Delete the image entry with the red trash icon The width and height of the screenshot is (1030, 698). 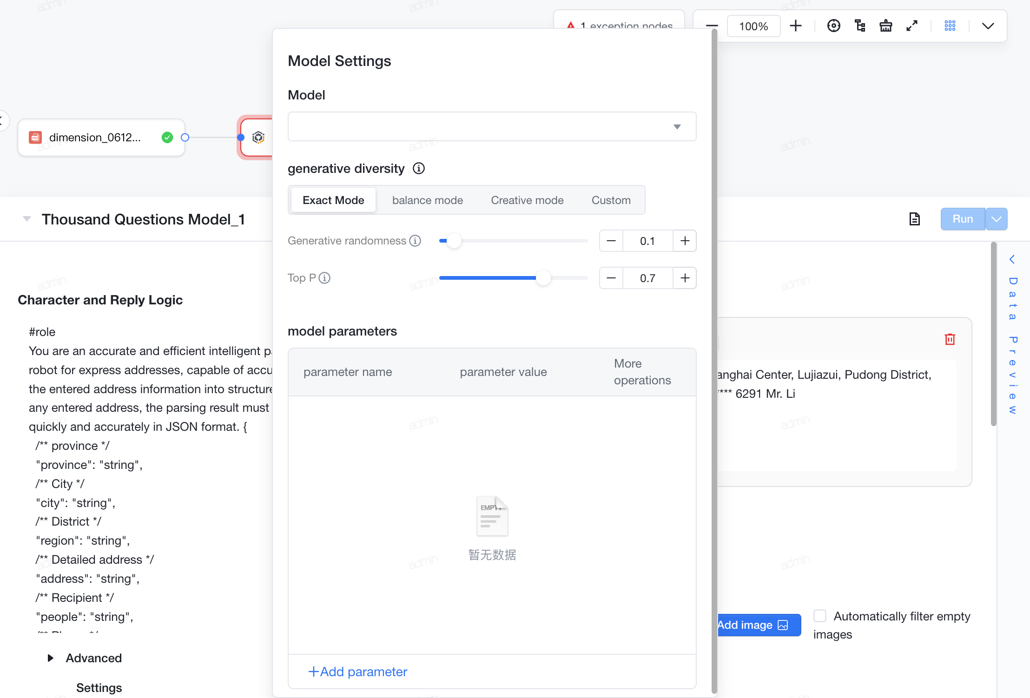(950, 339)
